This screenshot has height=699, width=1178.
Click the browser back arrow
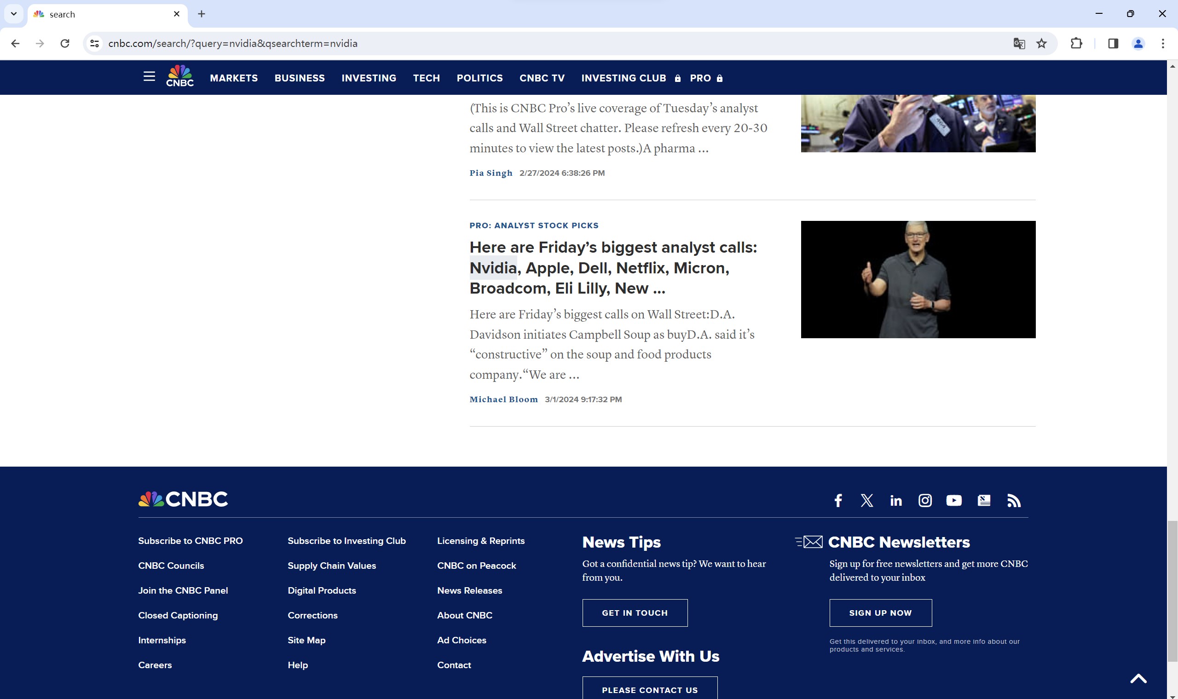15,43
